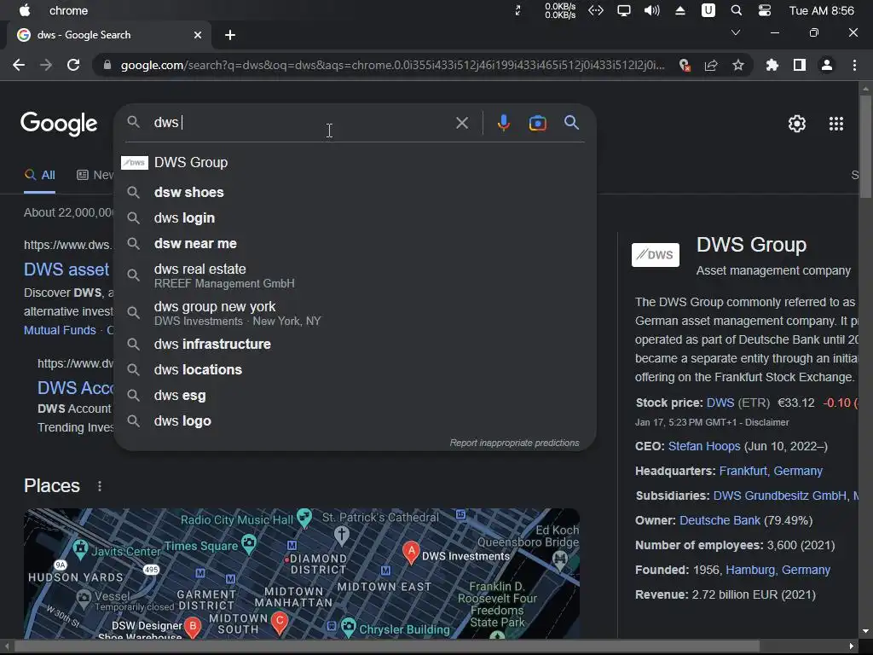873x655 pixels.
Task: Choose the dsw shoes suggestion
Action: pos(355,192)
